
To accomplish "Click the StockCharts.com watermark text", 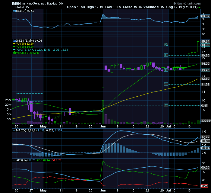I will pos(187,3).
